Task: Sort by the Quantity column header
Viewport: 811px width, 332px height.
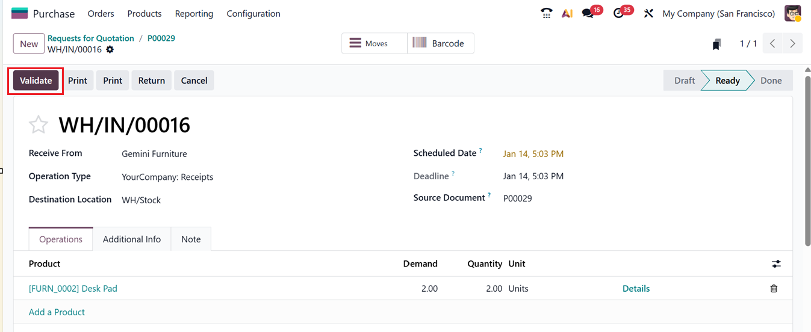Action: coord(485,263)
